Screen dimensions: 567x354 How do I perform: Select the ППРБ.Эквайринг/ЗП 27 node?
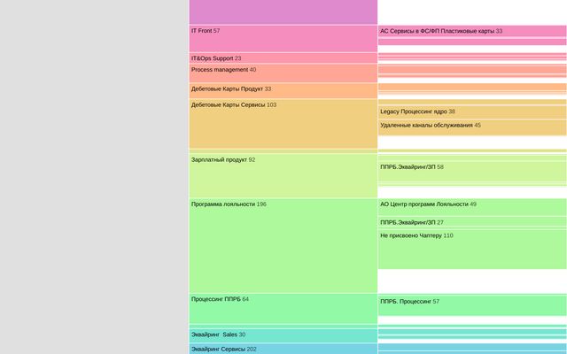(471, 222)
